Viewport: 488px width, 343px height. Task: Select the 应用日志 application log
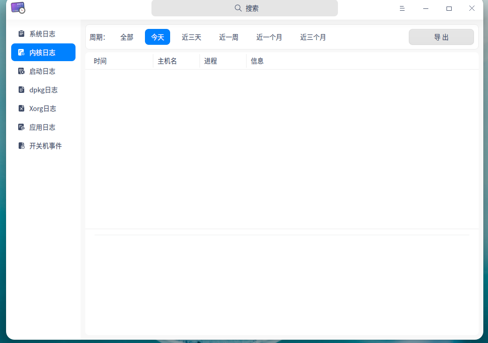click(x=43, y=127)
